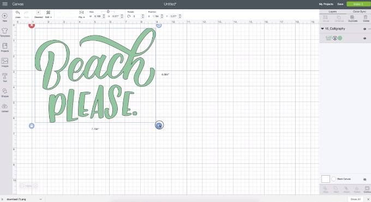Image resolution: width=371 pixels, height=202 pixels.
Task: Select the Text tool
Action: click(5, 78)
